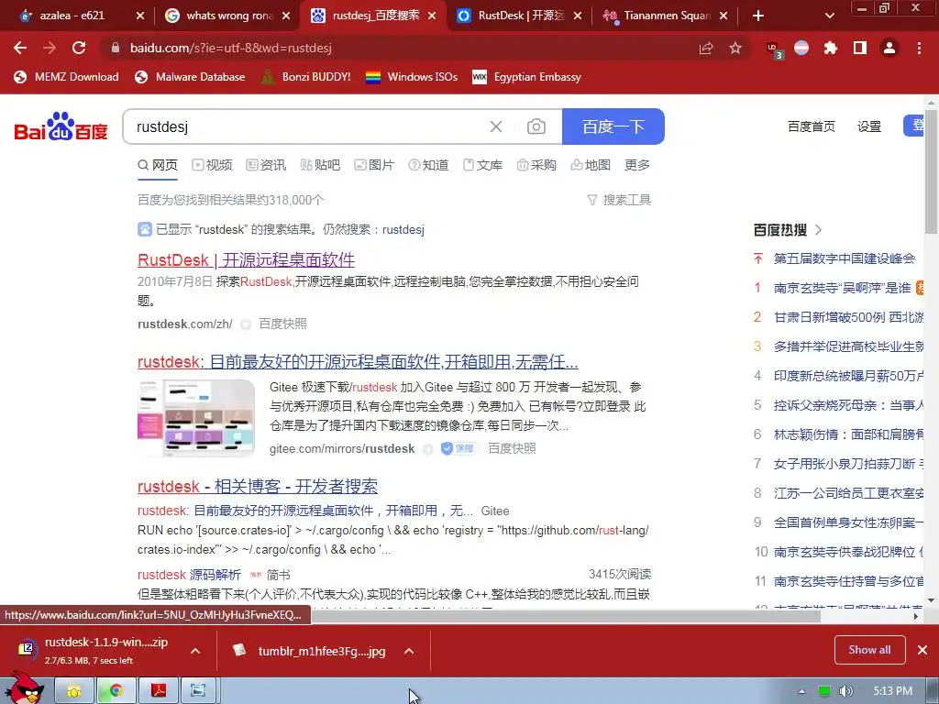Select the 地图 search category

pos(591,165)
